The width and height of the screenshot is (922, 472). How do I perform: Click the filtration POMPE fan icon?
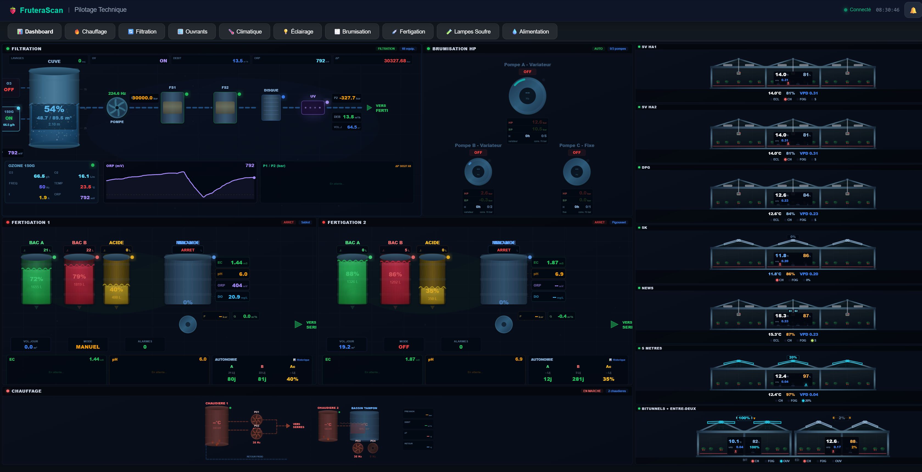pos(117,107)
